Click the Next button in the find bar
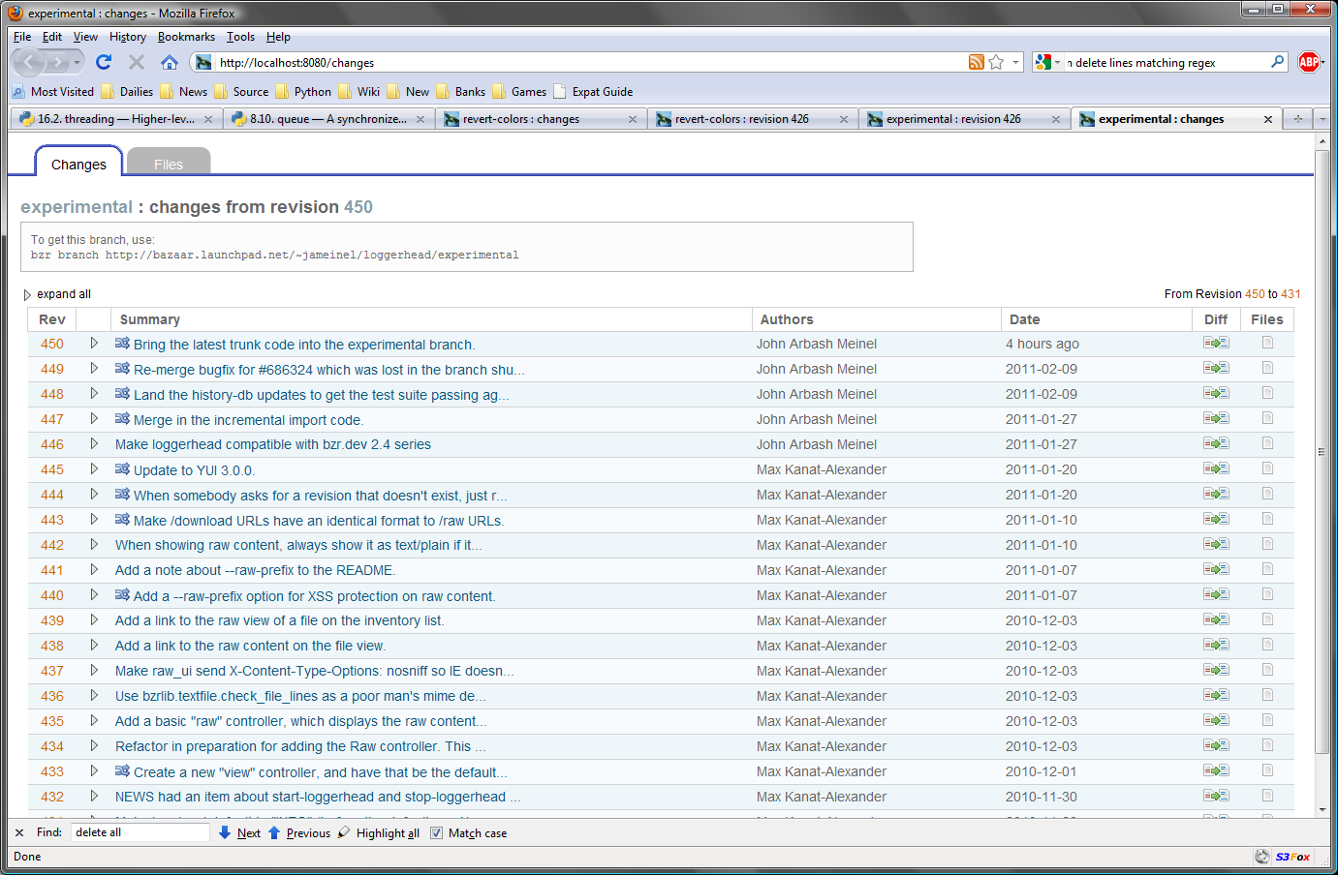Image resolution: width=1338 pixels, height=875 pixels. pyautogui.click(x=248, y=833)
